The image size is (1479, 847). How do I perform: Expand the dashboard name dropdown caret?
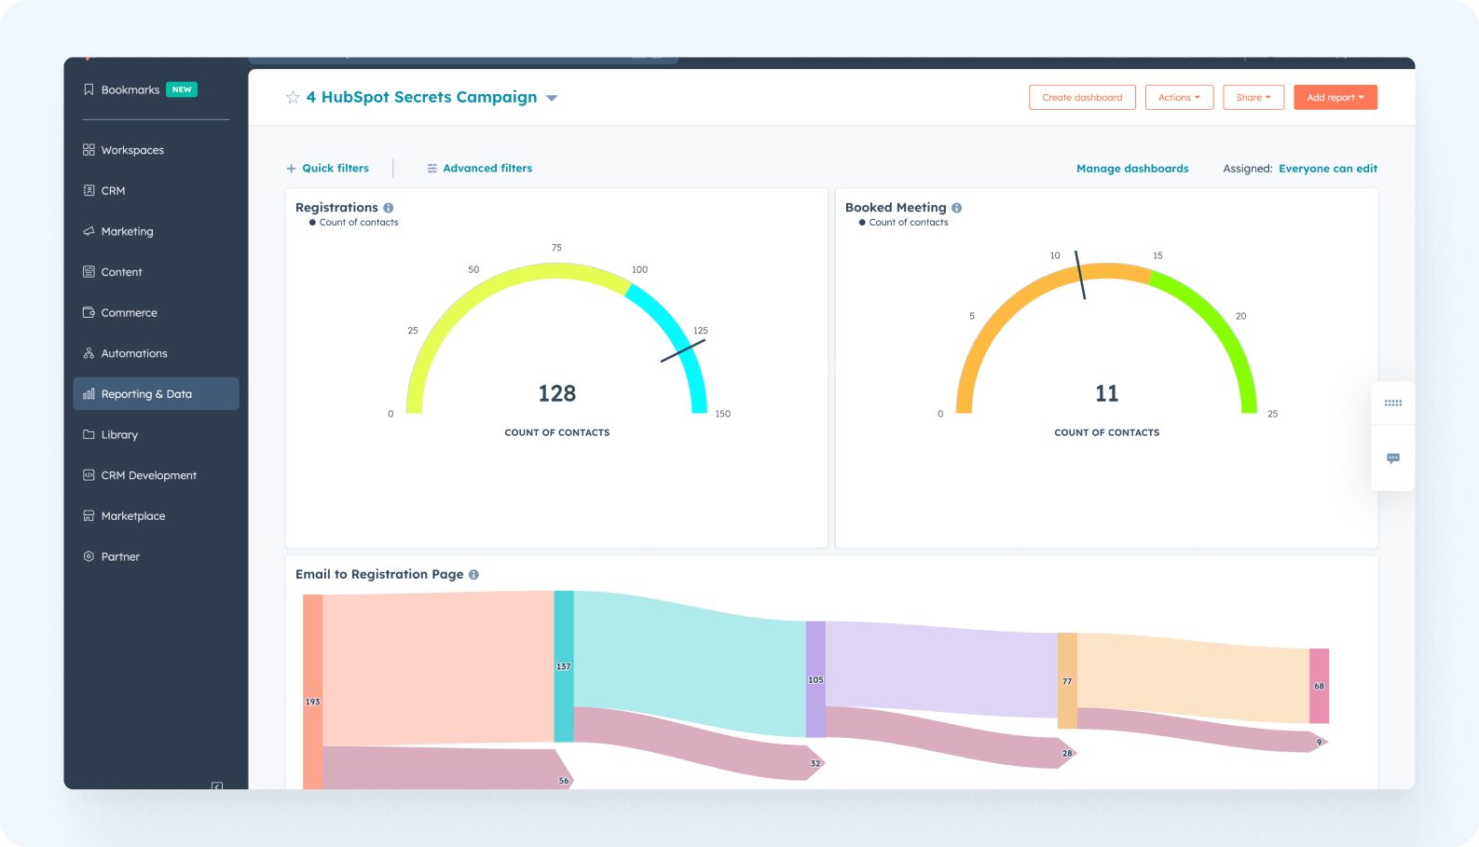[x=552, y=98]
